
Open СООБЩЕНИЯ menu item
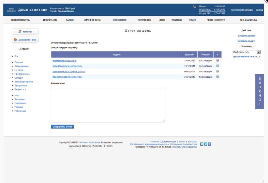point(120,20)
